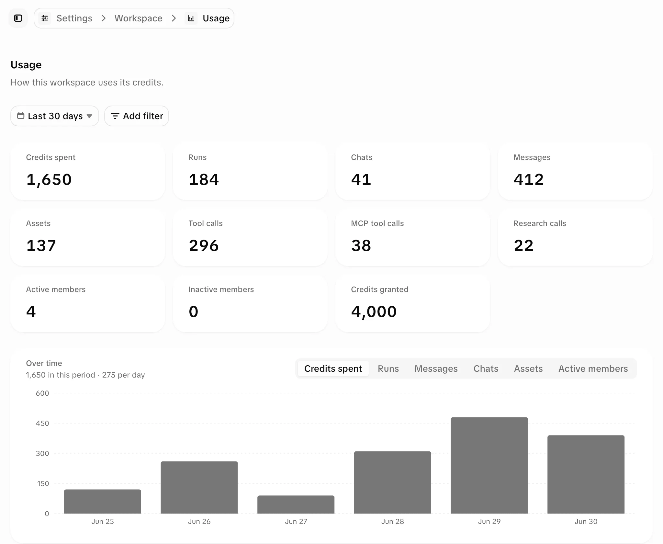The height and width of the screenshot is (544, 663).
Task: Click the calendar icon in date filter
Action: (x=21, y=116)
